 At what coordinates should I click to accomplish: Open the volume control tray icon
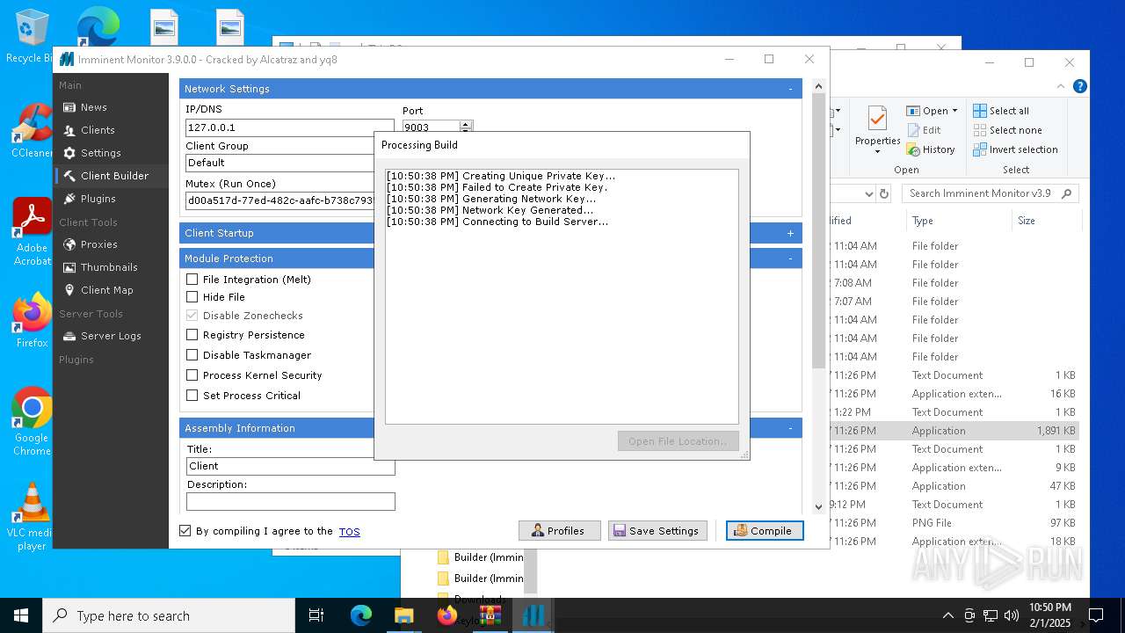tap(1012, 615)
